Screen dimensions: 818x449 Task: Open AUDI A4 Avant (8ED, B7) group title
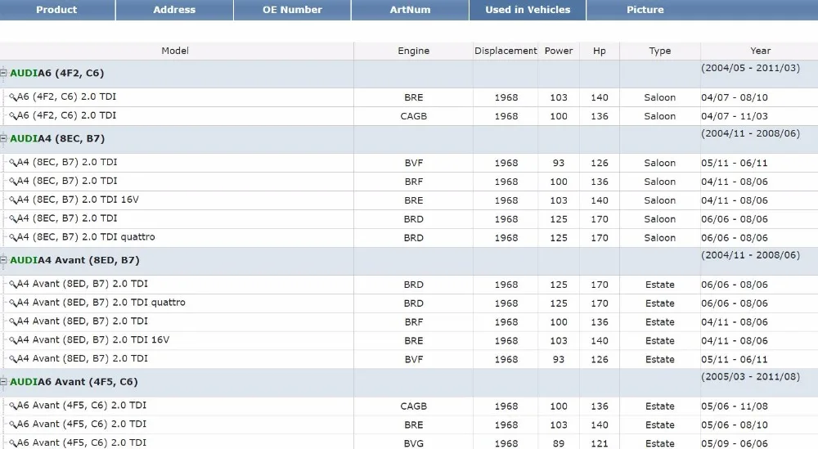74,260
